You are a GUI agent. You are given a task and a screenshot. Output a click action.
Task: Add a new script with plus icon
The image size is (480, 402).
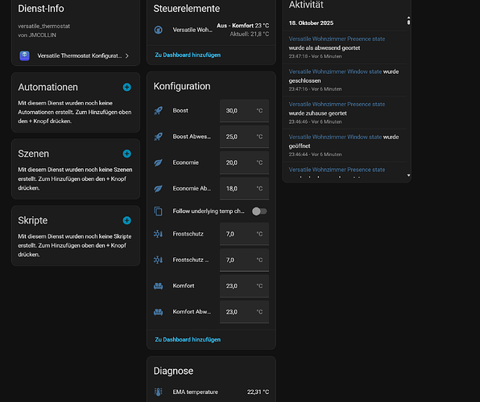click(126, 220)
